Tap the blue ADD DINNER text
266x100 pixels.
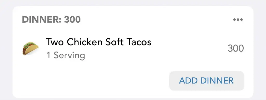coord(206,81)
